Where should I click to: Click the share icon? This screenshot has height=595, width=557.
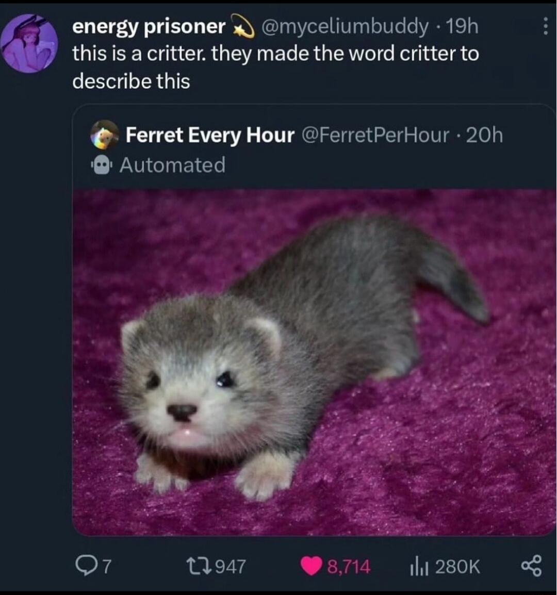531,566
